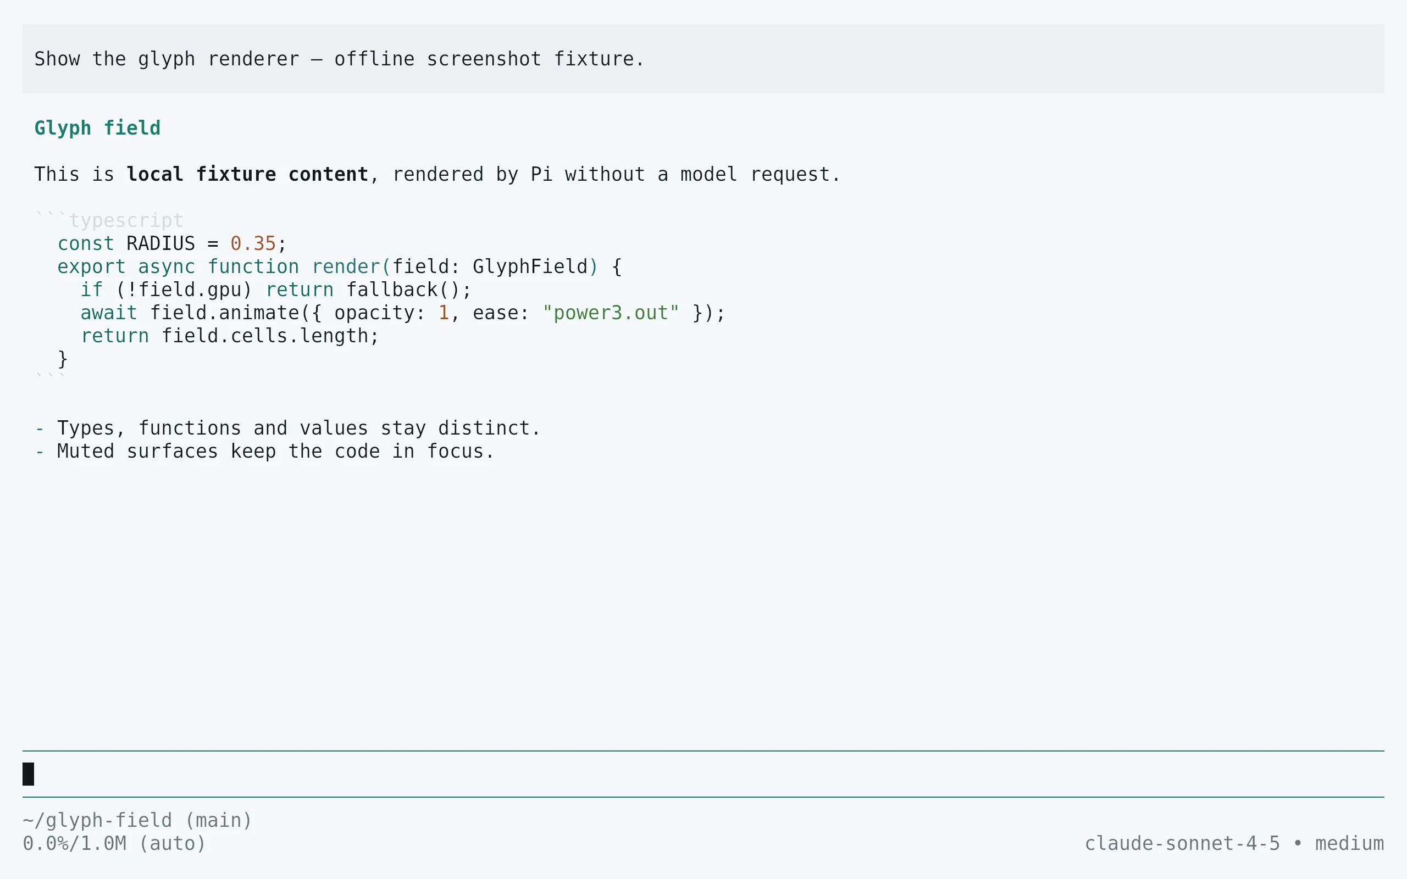Image resolution: width=1407 pixels, height=879 pixels.
Task: Click the '0.0%/1.0M (auto)' context usage indicator
Action: tap(114, 843)
